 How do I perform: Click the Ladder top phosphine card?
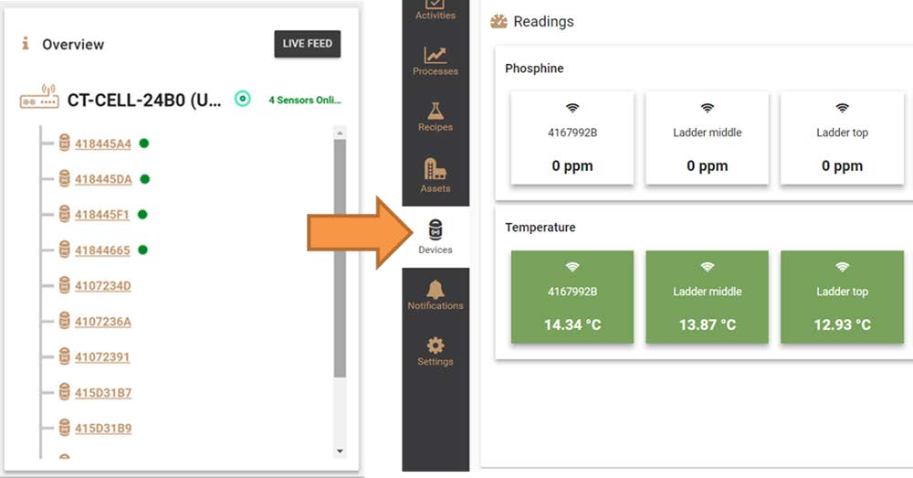pyautogui.click(x=842, y=138)
